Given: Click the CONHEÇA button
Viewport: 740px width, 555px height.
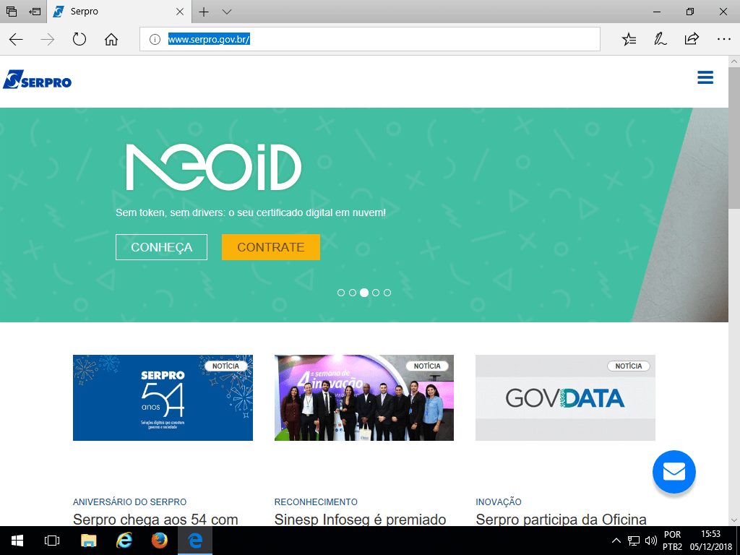Looking at the screenshot, I should tap(161, 247).
